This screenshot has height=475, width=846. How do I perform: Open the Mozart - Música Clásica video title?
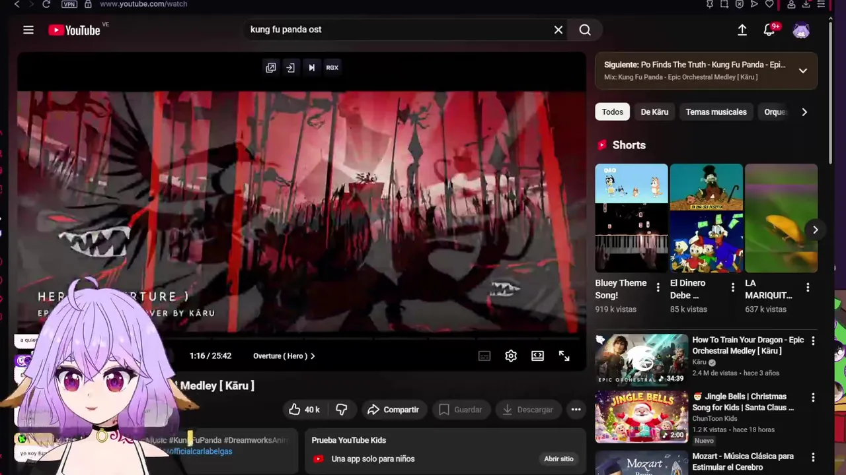click(x=743, y=462)
